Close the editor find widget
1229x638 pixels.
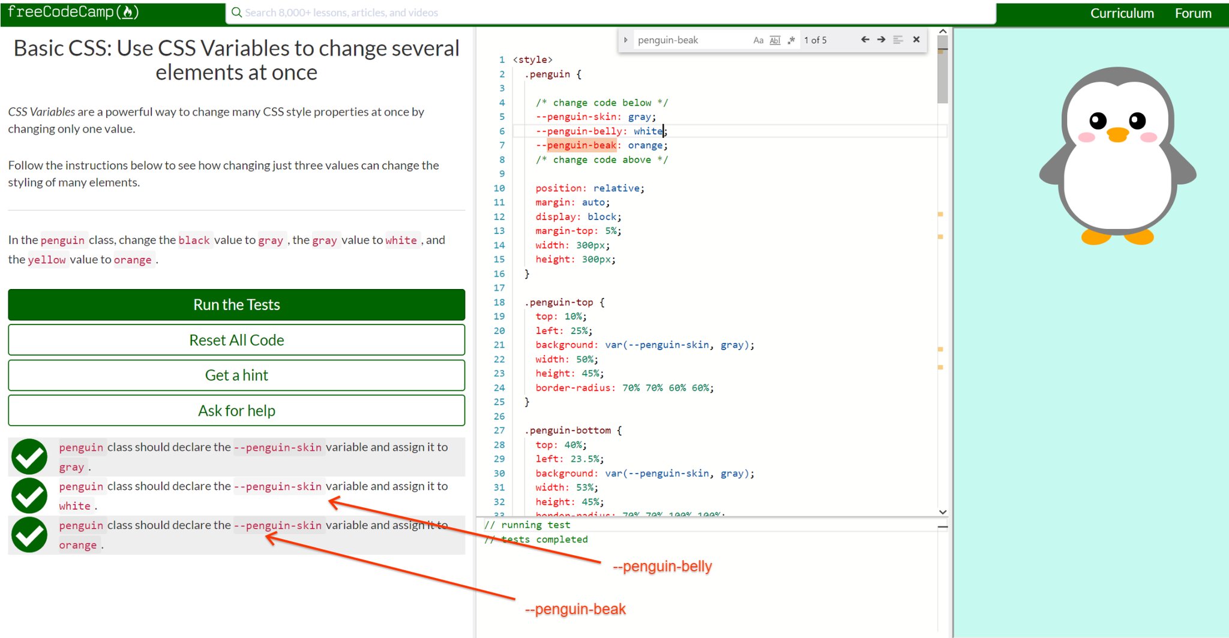click(x=916, y=40)
